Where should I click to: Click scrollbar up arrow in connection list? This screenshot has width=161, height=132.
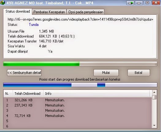154,92
